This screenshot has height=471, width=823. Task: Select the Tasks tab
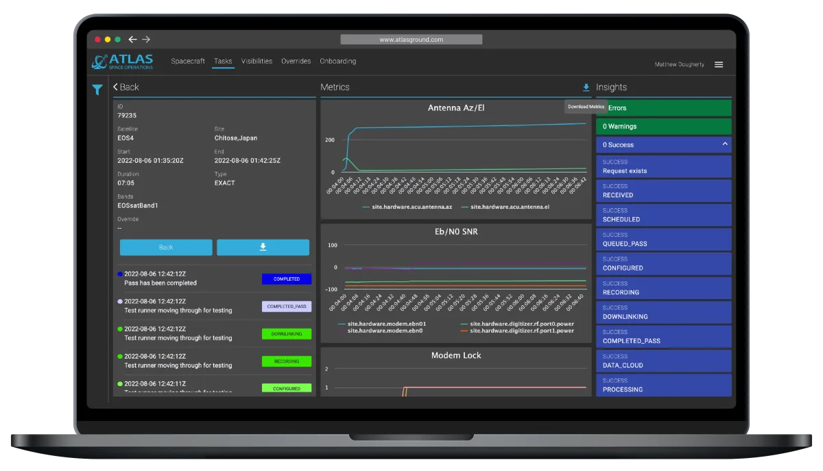(223, 61)
